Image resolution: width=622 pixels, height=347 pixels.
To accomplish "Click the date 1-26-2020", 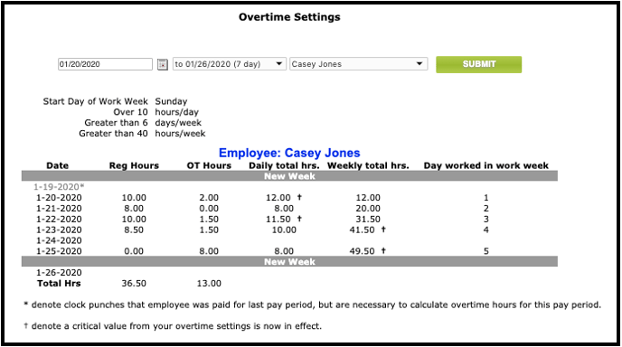I will coord(59,272).
